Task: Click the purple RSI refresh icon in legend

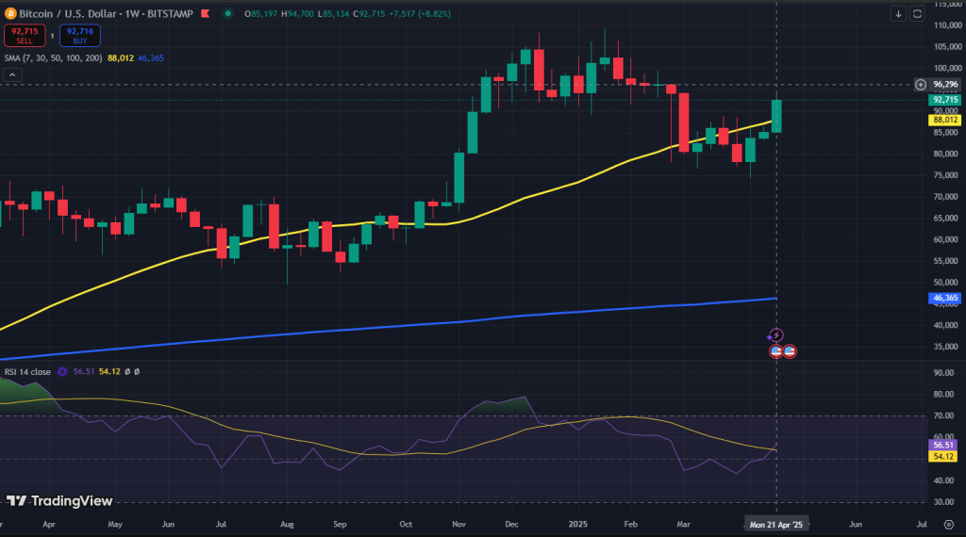Action: (x=62, y=371)
